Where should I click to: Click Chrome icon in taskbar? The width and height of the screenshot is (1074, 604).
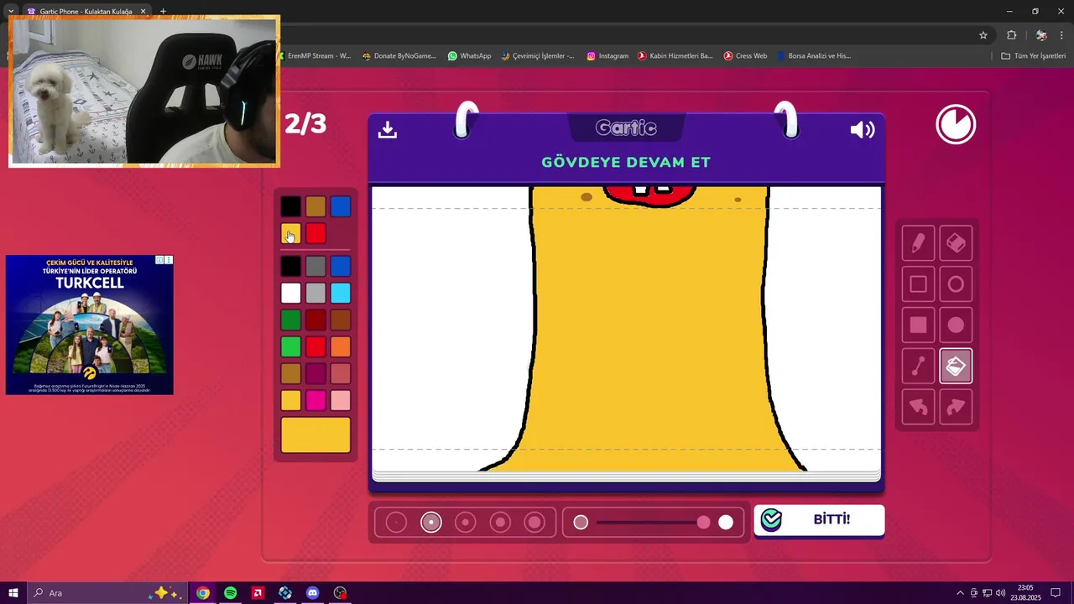point(202,593)
